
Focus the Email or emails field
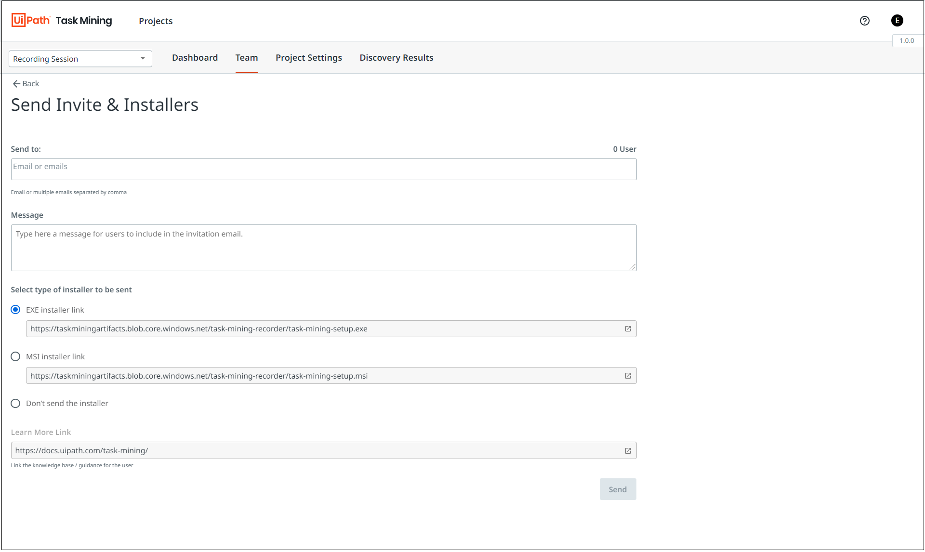tap(323, 169)
